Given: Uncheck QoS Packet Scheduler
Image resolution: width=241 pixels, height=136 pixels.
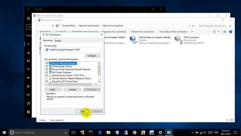Looking at the screenshot, I should pos(47,72).
